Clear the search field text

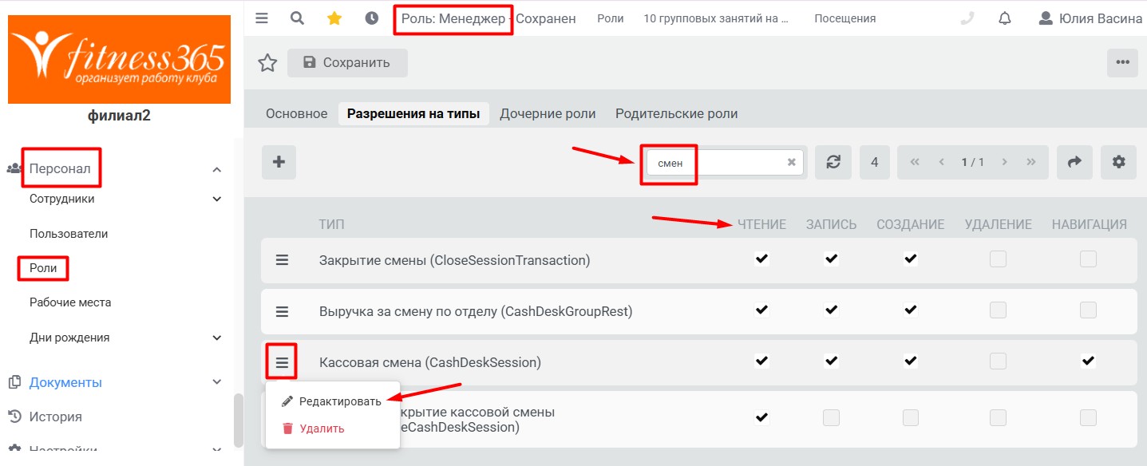[x=792, y=162]
